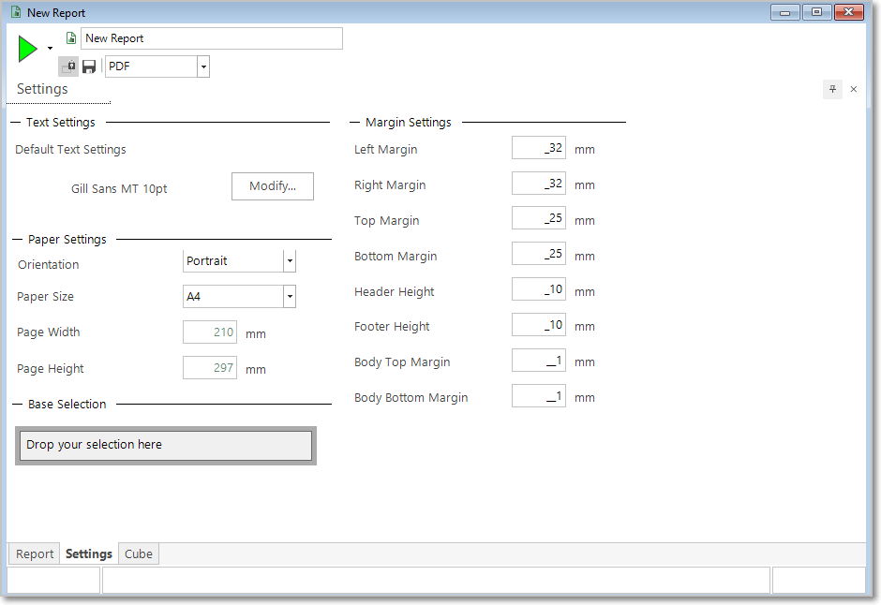Screen dimensions: 881x605
Task: Toggle the lock icon in toolbar
Action: tap(68, 66)
